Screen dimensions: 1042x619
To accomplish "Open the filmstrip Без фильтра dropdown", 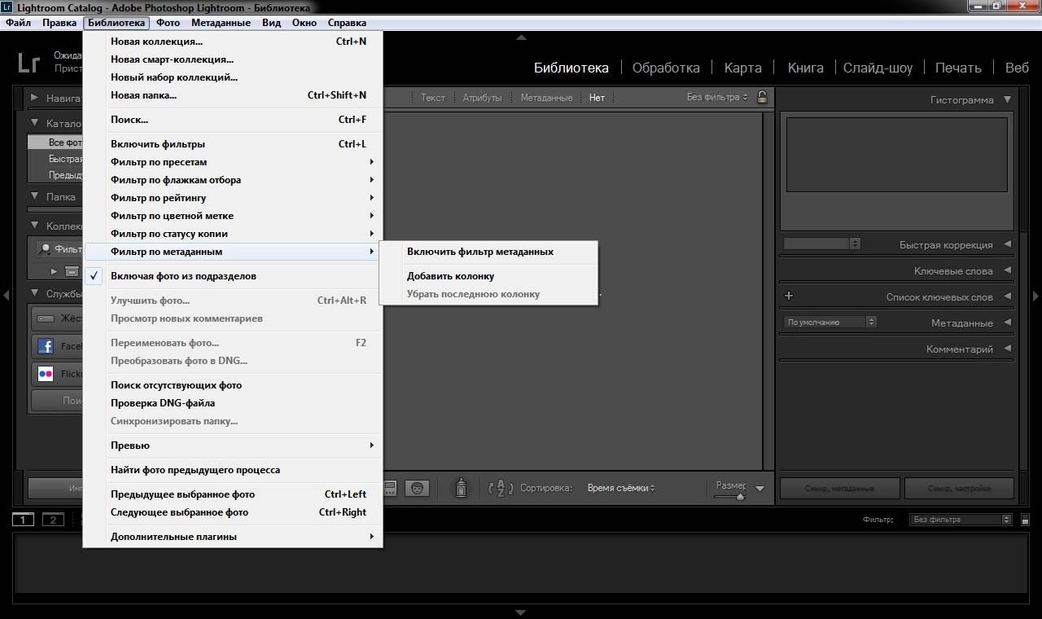I will [x=960, y=520].
